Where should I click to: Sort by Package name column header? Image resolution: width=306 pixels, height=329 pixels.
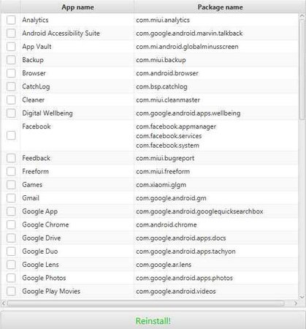click(220, 7)
